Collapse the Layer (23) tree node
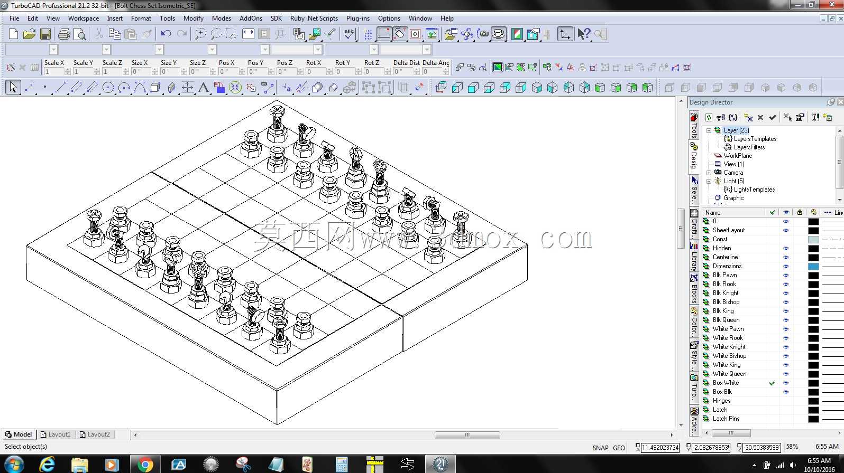Screen dimensions: 844x473 click(x=709, y=130)
